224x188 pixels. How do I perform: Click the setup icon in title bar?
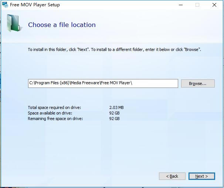tap(5, 5)
